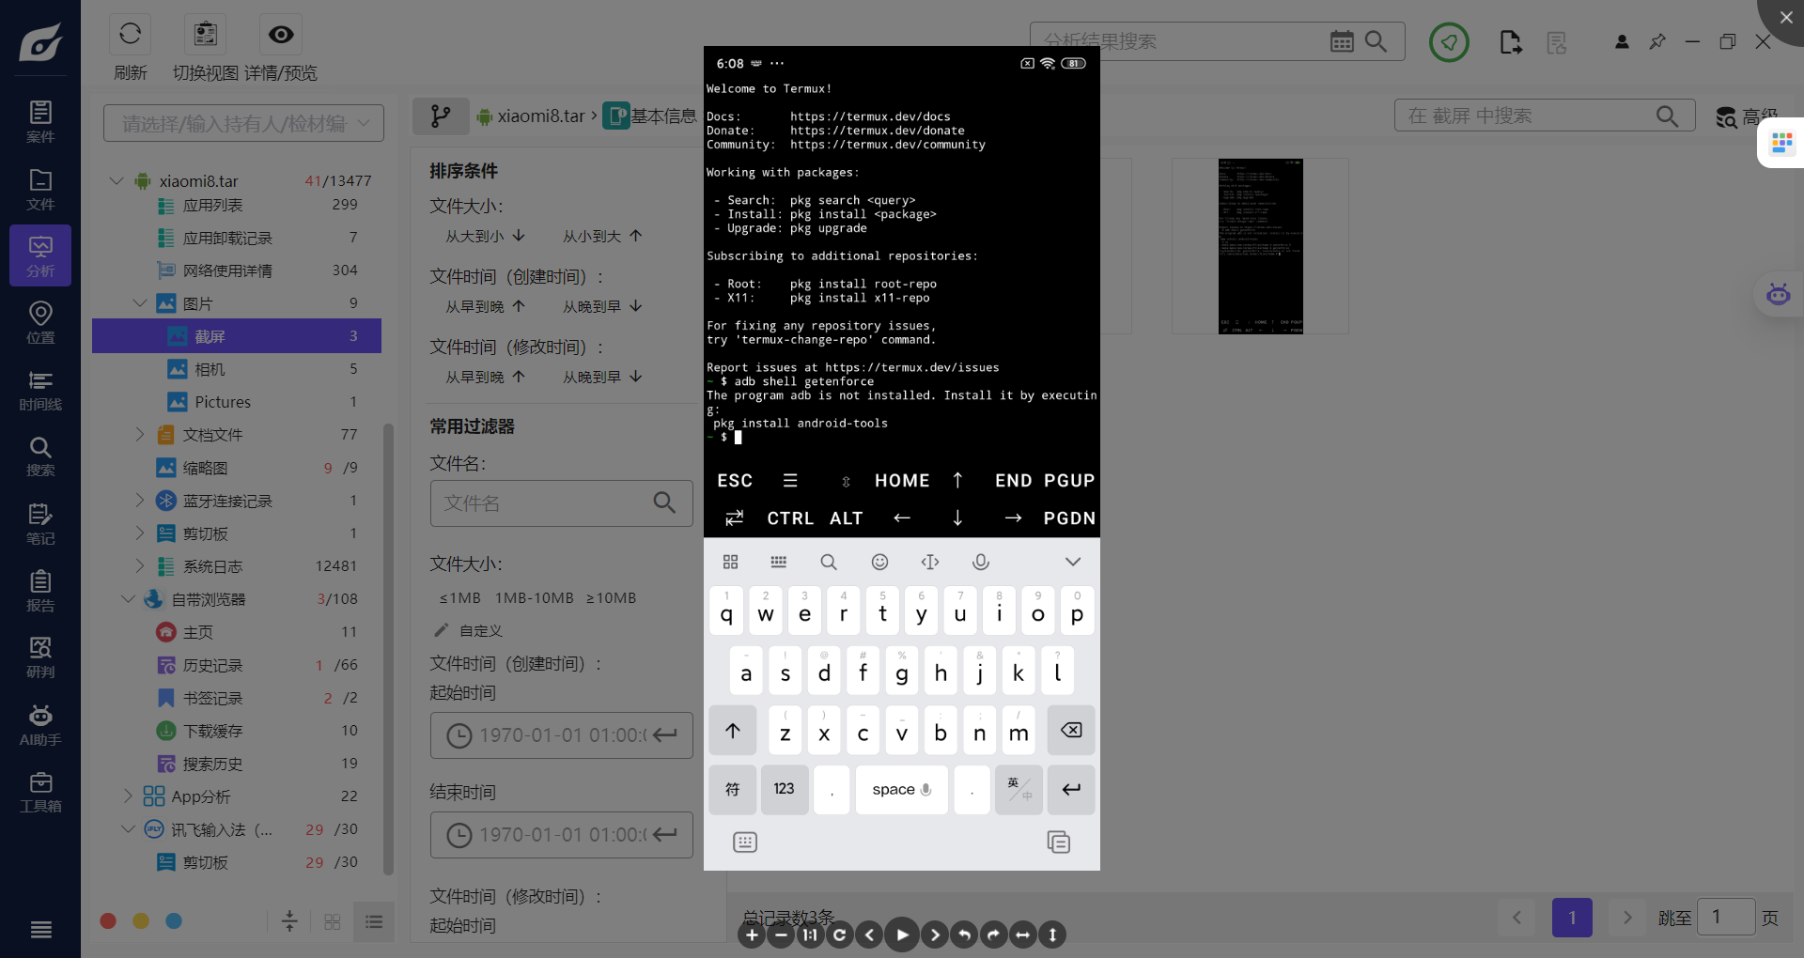This screenshot has width=1804, height=958.
Task: Reset image to 1:1 scale
Action: [810, 935]
